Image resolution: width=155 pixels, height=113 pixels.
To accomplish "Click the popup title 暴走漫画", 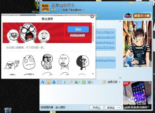I will point(47,19).
